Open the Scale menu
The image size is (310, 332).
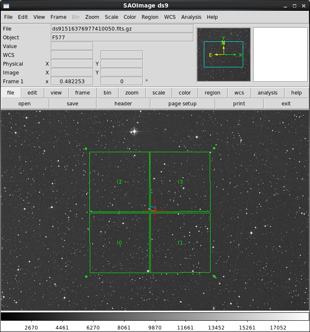[x=112, y=17]
